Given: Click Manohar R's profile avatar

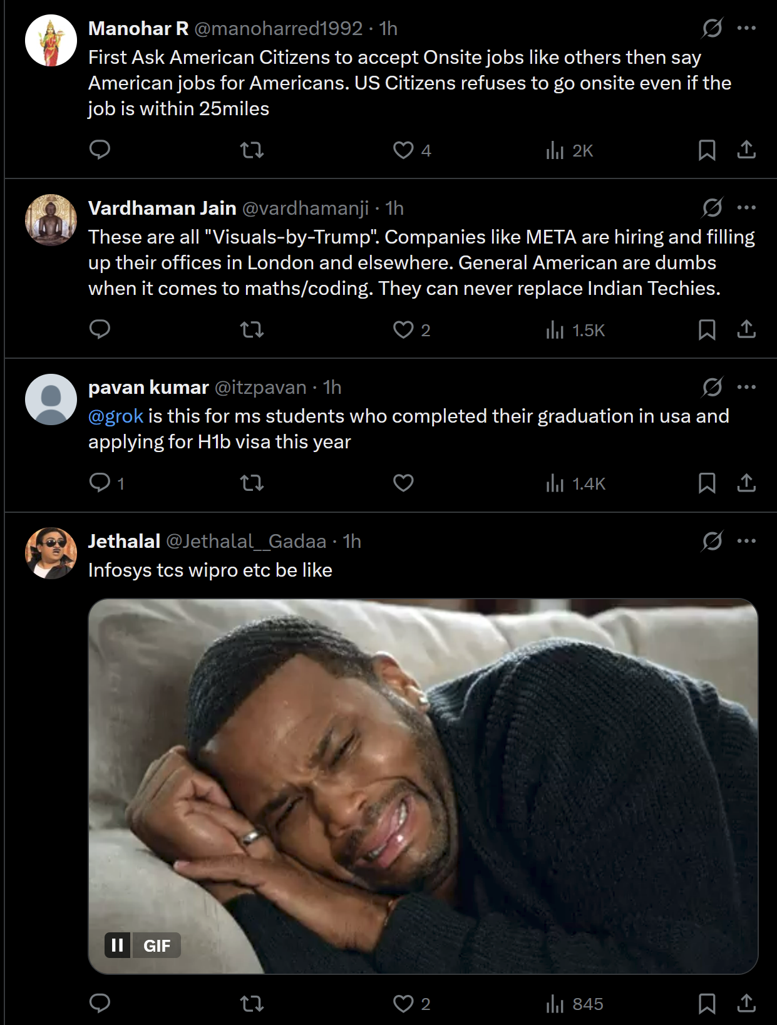Looking at the screenshot, I should click(x=51, y=41).
